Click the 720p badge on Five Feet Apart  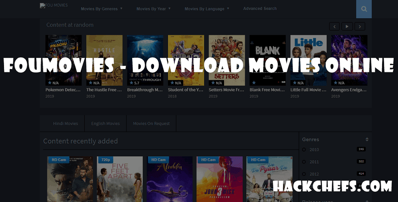105,160
